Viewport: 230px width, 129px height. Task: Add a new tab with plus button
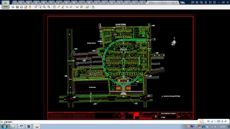pos(182,2)
